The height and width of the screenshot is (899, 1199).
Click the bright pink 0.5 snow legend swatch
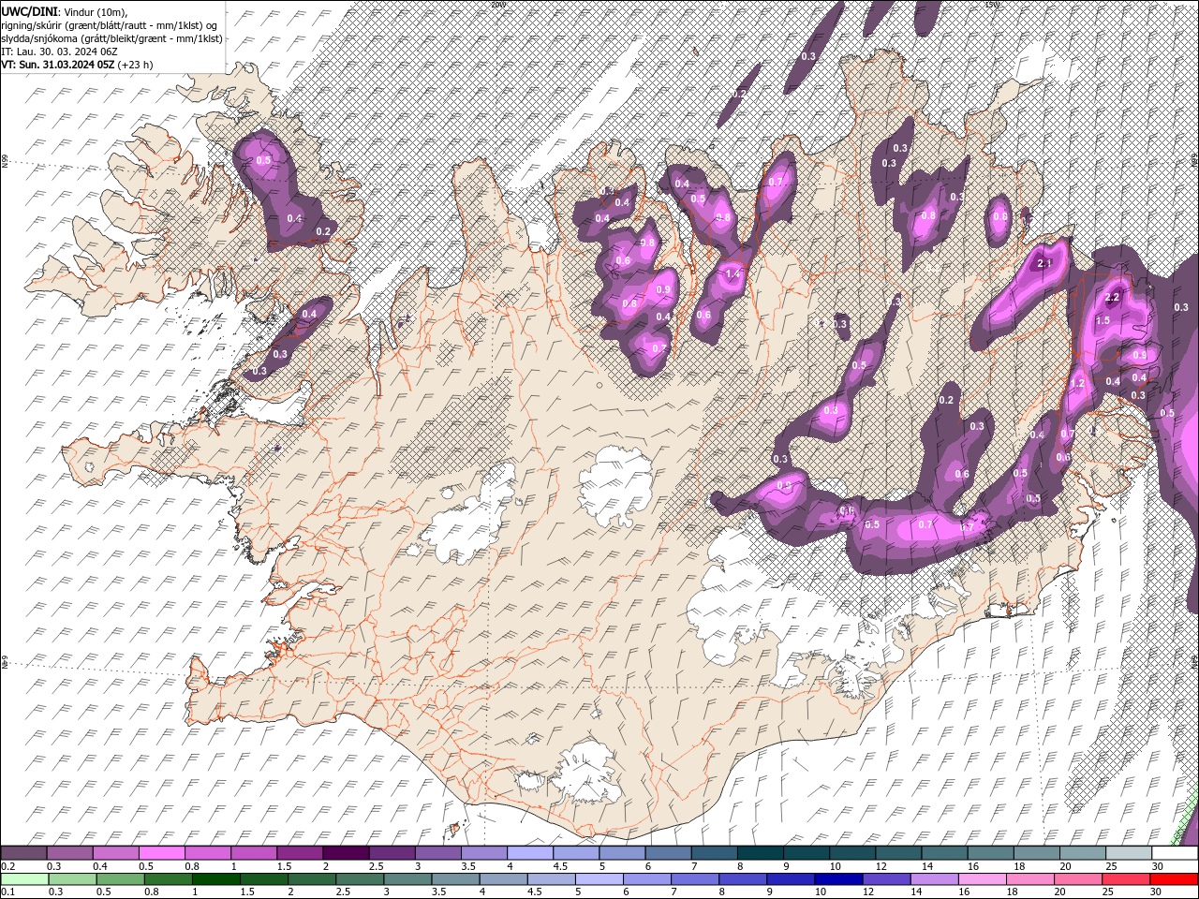point(161,852)
